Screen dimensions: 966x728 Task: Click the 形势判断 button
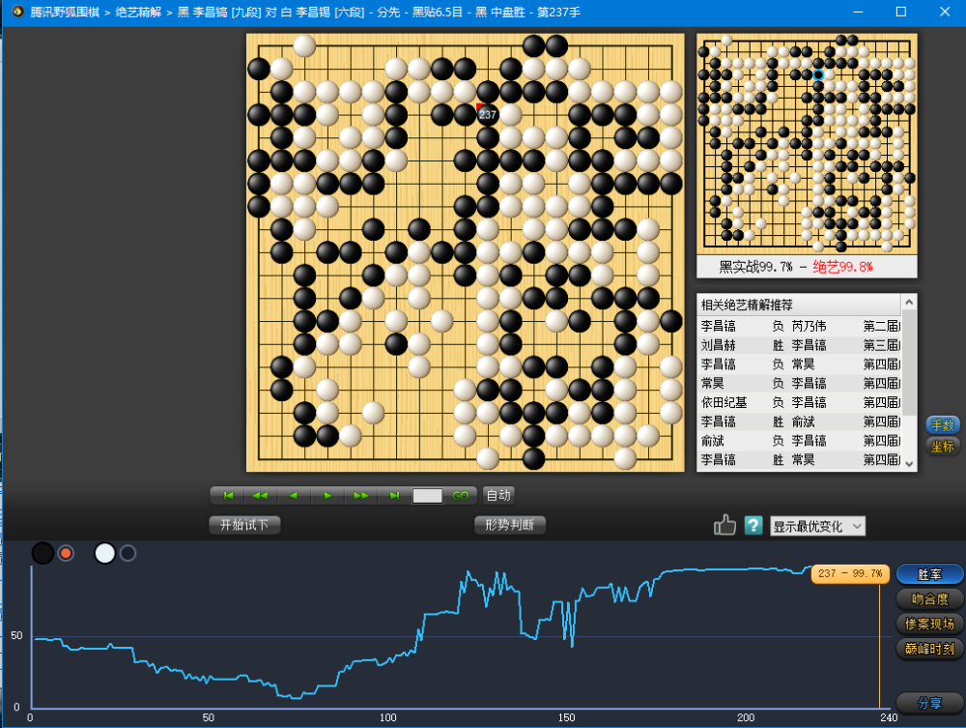(509, 525)
